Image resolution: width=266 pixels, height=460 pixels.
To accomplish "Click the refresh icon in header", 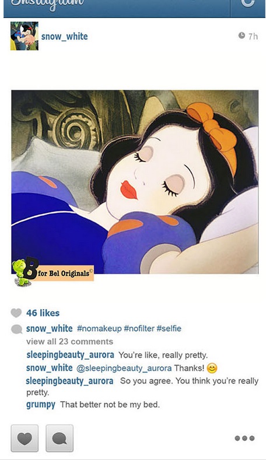I will coord(247,4).
